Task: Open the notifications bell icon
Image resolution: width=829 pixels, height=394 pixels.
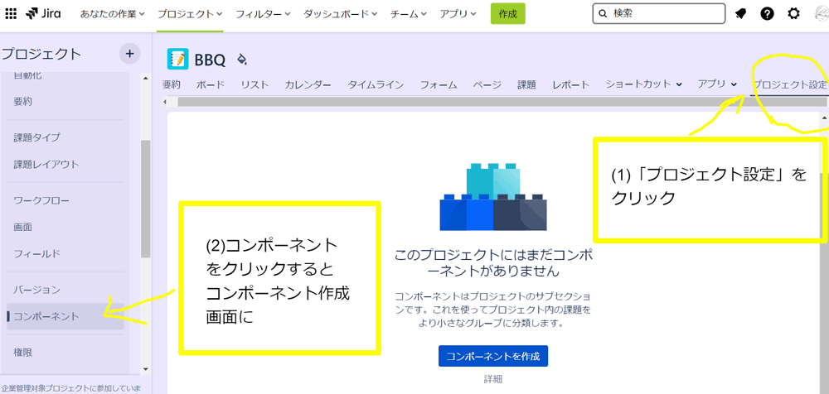Action: pos(740,14)
